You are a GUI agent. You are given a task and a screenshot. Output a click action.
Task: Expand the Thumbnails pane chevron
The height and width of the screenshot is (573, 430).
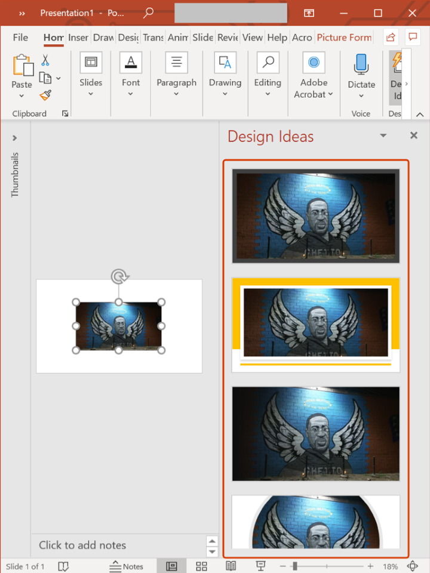(14, 138)
